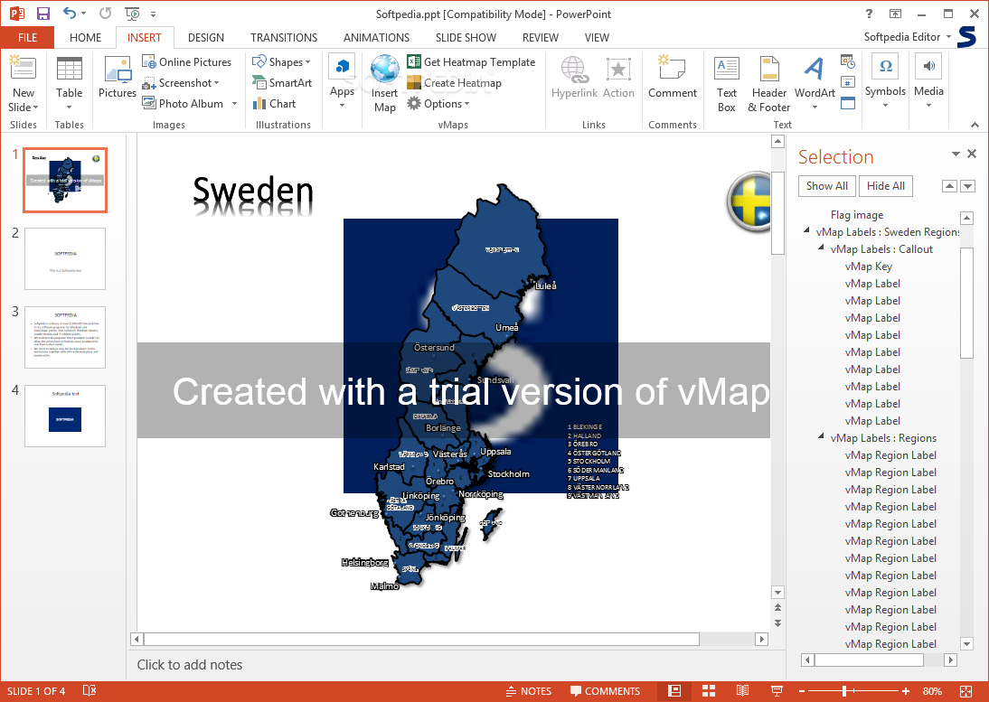The height and width of the screenshot is (702, 989).
Task: Open Symbols menu
Action: [885, 82]
